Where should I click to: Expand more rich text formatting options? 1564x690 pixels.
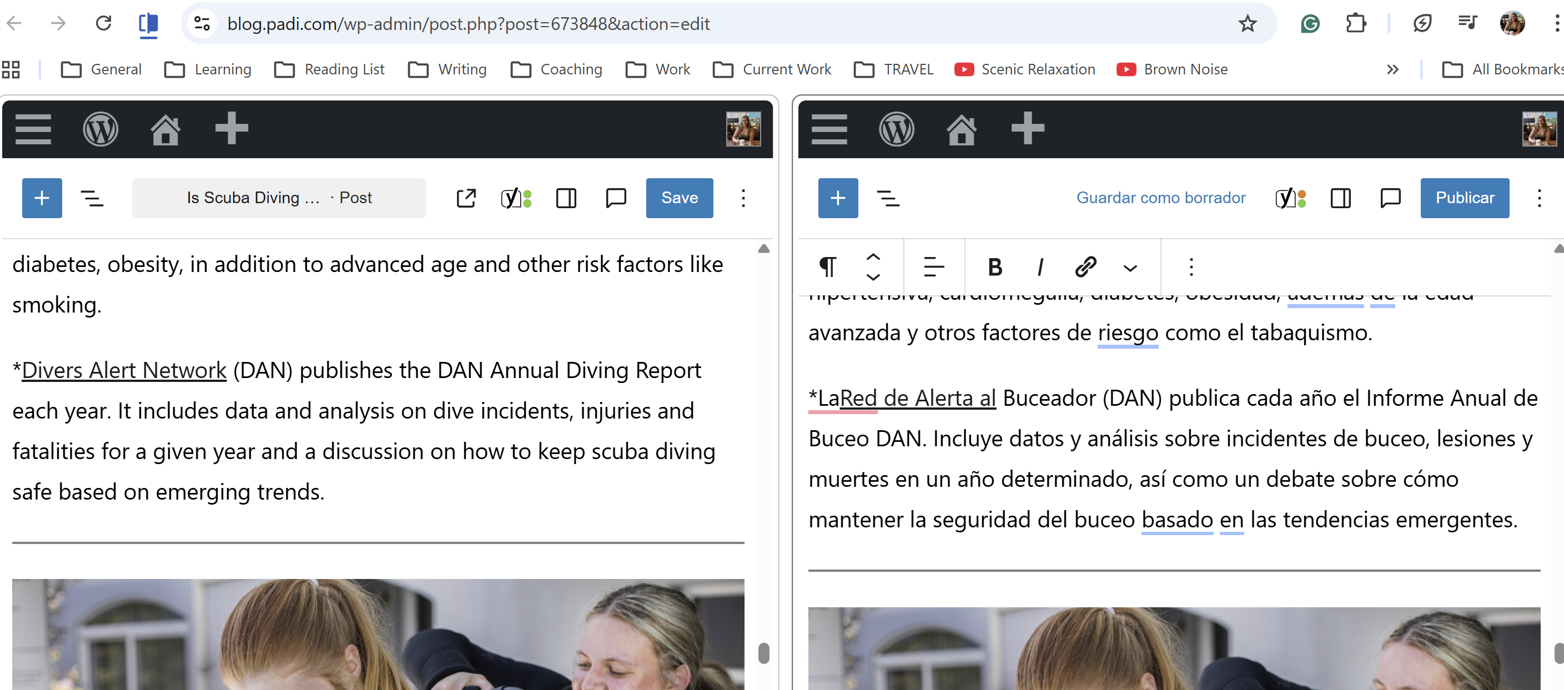(x=1130, y=268)
